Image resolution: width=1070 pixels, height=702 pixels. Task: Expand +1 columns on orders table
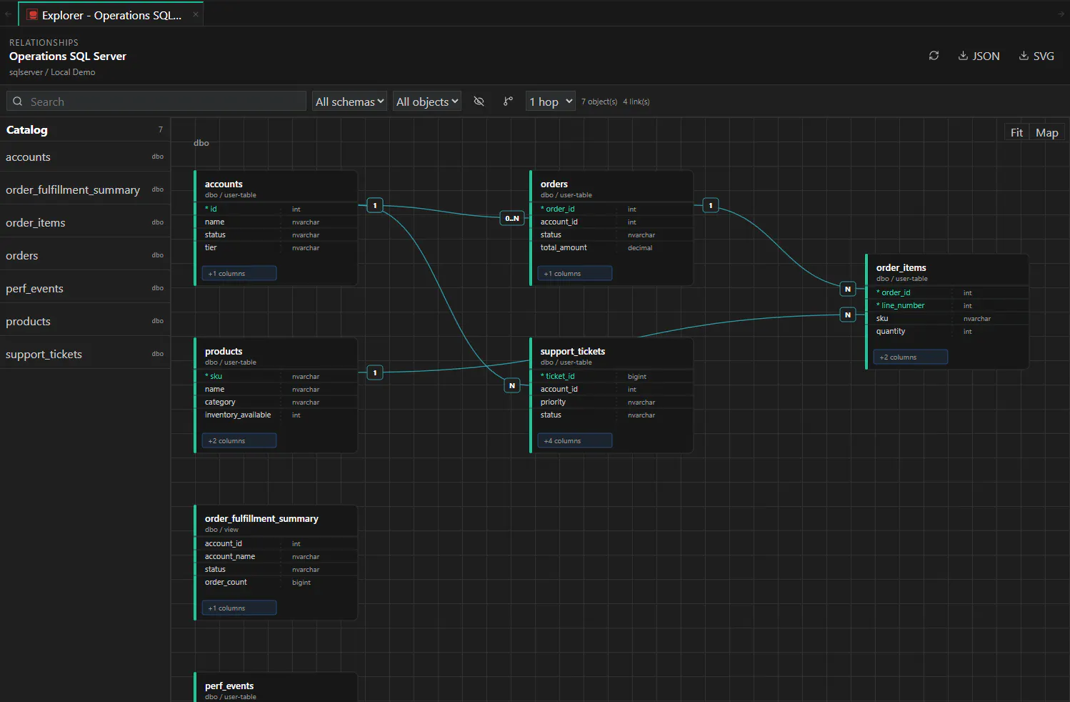tap(575, 273)
